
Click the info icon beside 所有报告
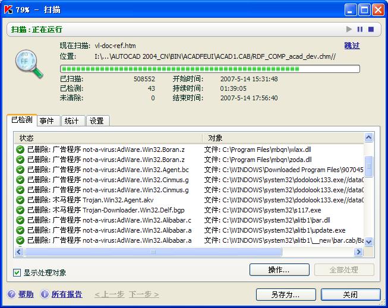45,294
